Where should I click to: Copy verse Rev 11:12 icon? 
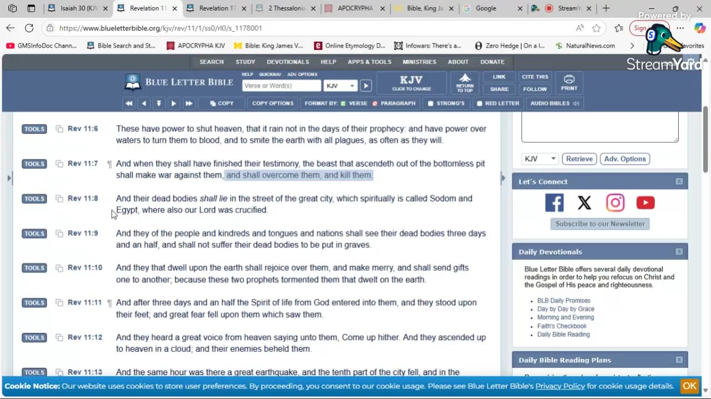coord(59,338)
